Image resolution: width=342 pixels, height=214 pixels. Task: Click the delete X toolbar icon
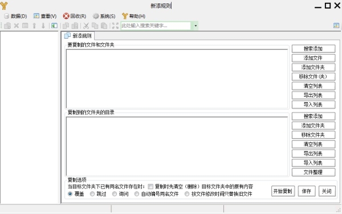click(x=17, y=26)
